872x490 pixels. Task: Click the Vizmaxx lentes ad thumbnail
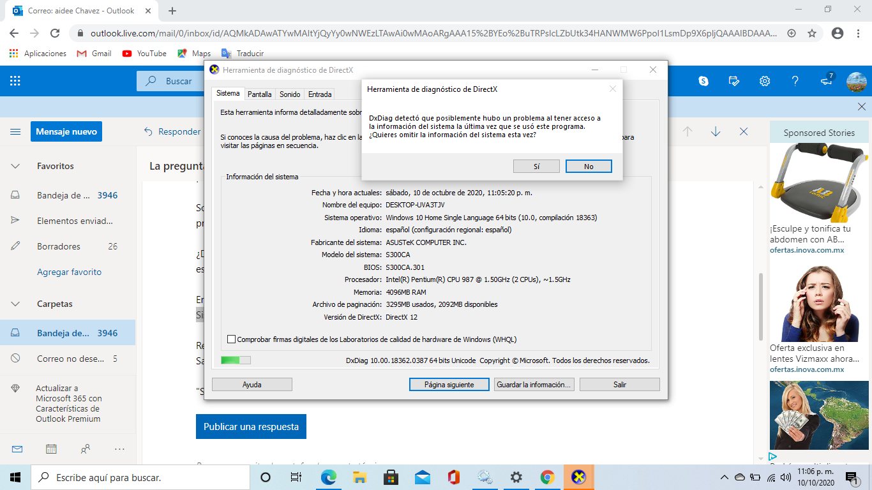(819, 303)
